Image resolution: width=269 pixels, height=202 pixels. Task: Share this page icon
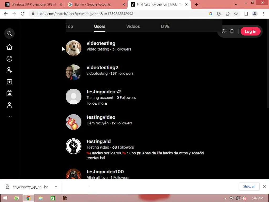point(227,14)
